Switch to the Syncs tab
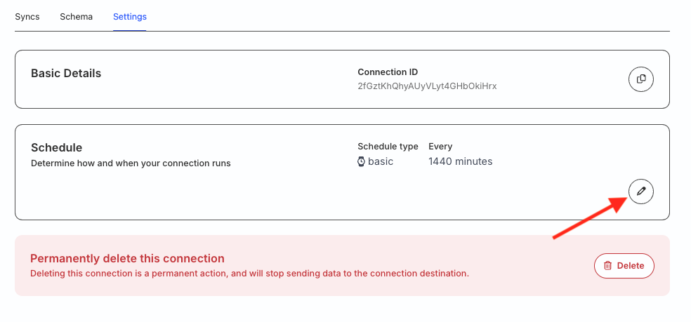The height and width of the screenshot is (322, 691). coord(27,17)
